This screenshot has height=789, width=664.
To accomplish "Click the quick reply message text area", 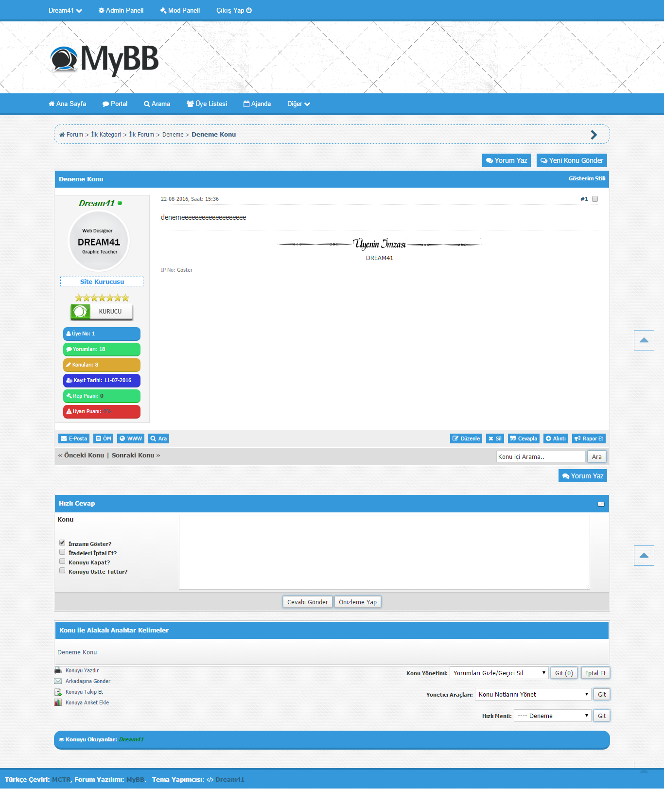I will (x=384, y=552).
